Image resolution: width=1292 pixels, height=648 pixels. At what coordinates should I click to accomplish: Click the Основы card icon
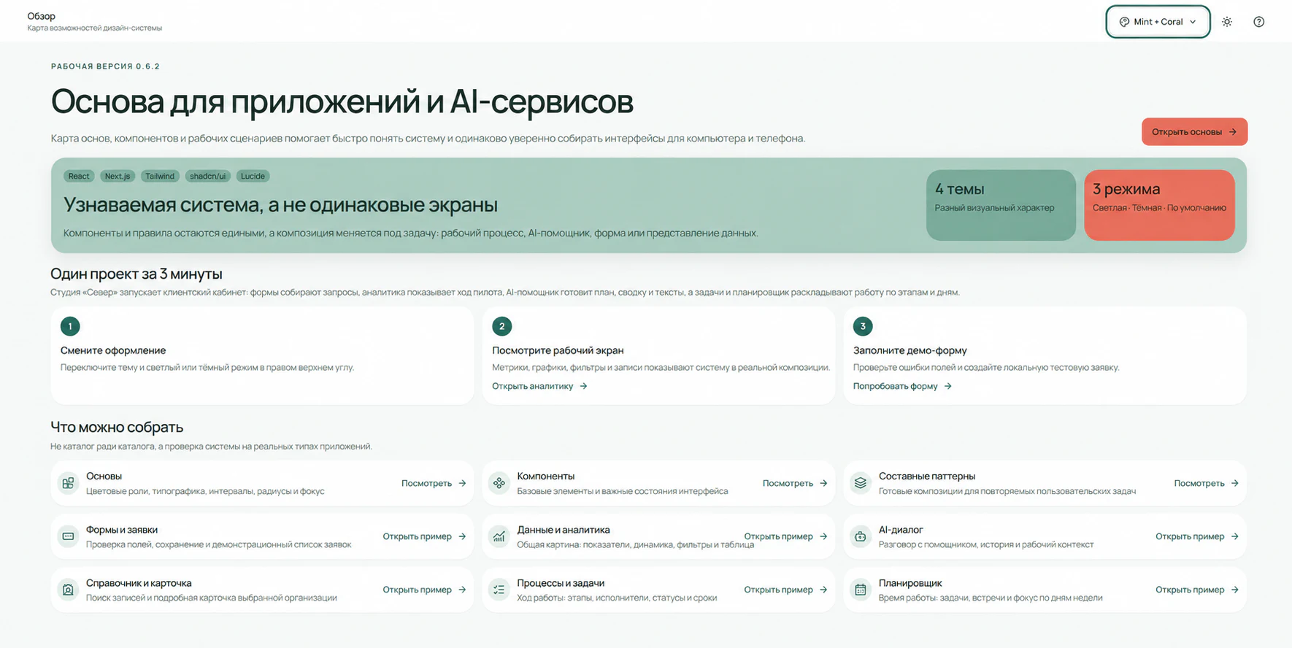pyautogui.click(x=68, y=483)
